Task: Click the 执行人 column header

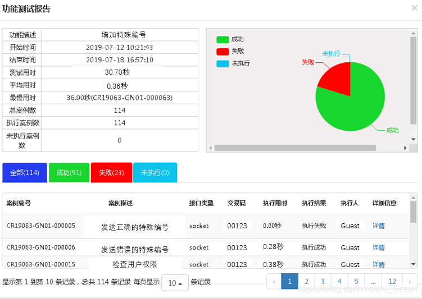Action: pyautogui.click(x=350, y=203)
